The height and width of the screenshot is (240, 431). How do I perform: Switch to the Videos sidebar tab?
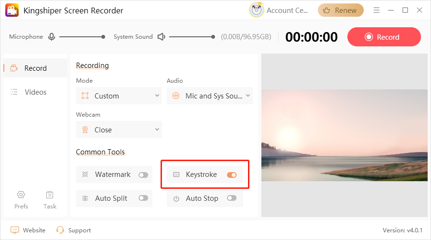coord(35,92)
